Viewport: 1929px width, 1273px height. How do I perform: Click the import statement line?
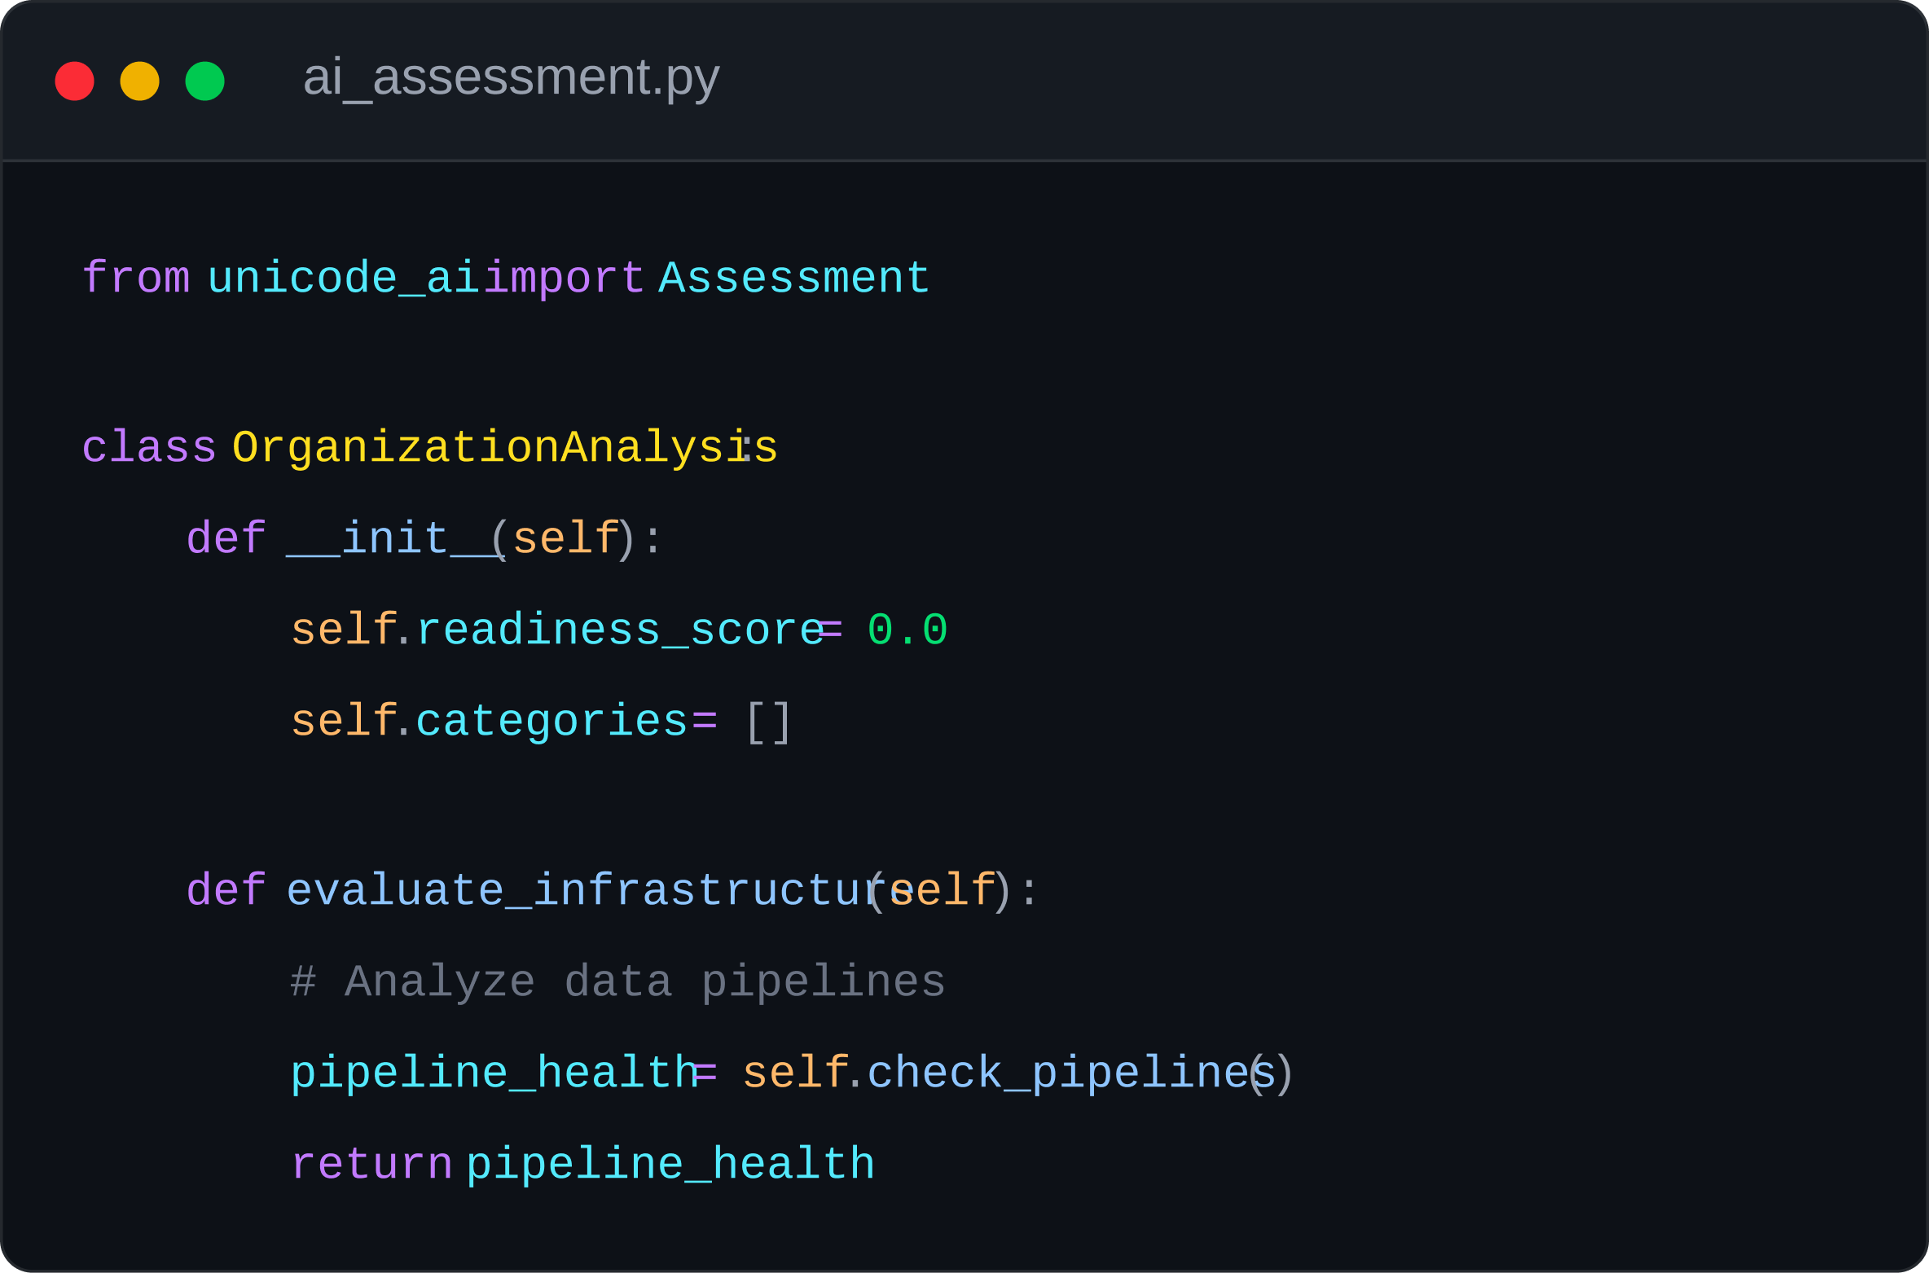click(x=505, y=277)
